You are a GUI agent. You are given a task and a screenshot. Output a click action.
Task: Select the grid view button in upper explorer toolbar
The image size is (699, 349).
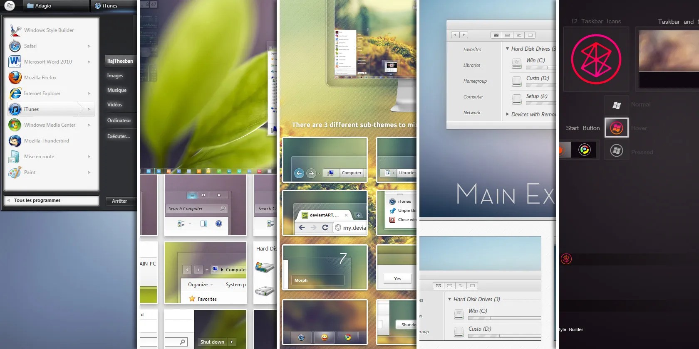pyautogui.click(x=496, y=35)
